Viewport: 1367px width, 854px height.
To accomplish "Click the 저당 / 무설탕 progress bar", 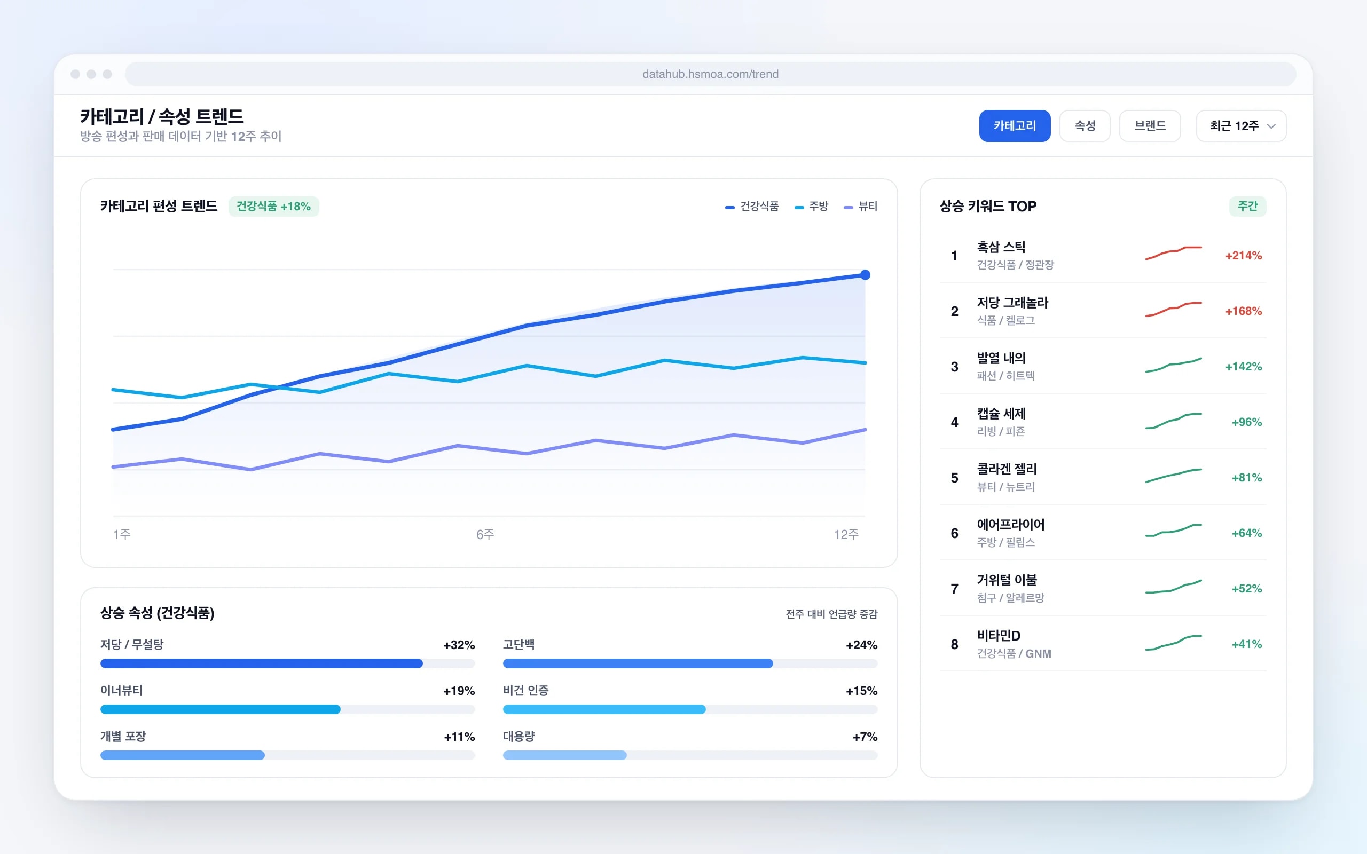I will pyautogui.click(x=287, y=663).
